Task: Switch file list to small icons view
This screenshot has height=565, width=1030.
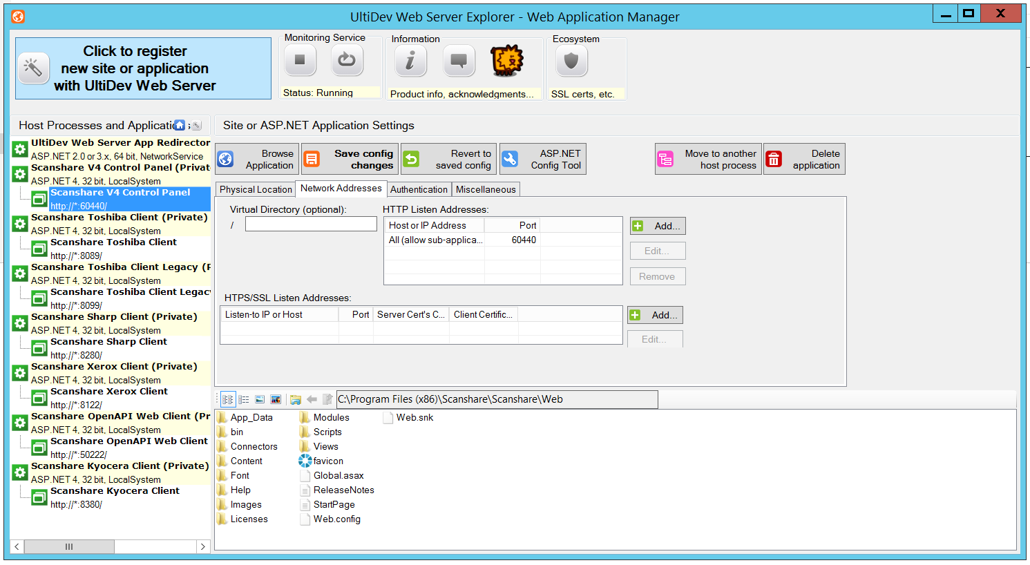Action: 228,399
